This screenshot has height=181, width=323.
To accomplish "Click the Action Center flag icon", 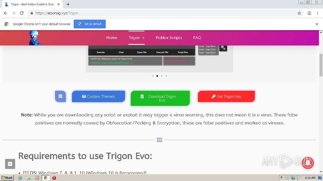I will click(299, 178).
